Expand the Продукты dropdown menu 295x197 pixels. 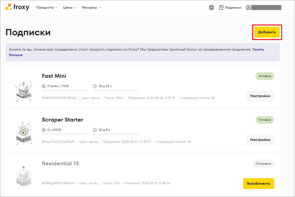(47, 7)
